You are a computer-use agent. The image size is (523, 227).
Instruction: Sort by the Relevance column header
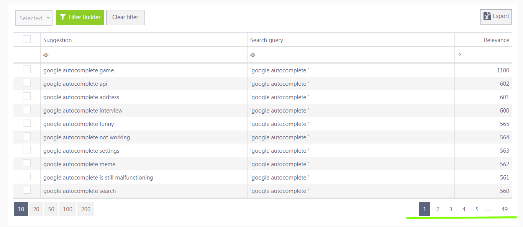pyautogui.click(x=497, y=40)
